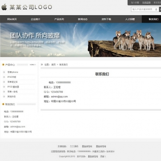This screenshot has width=161, height=161.
Task: Click the main phone number 13888888888
Action: [x=63, y=83]
